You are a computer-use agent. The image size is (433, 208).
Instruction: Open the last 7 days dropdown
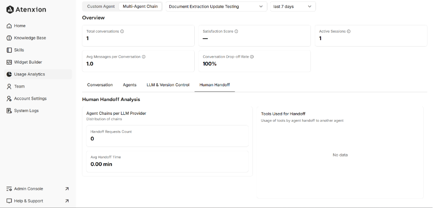(293, 6)
